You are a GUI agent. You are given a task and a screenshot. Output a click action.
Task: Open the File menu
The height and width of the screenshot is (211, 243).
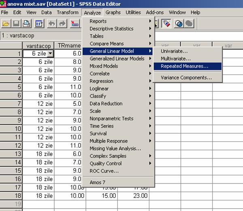coord(4,13)
